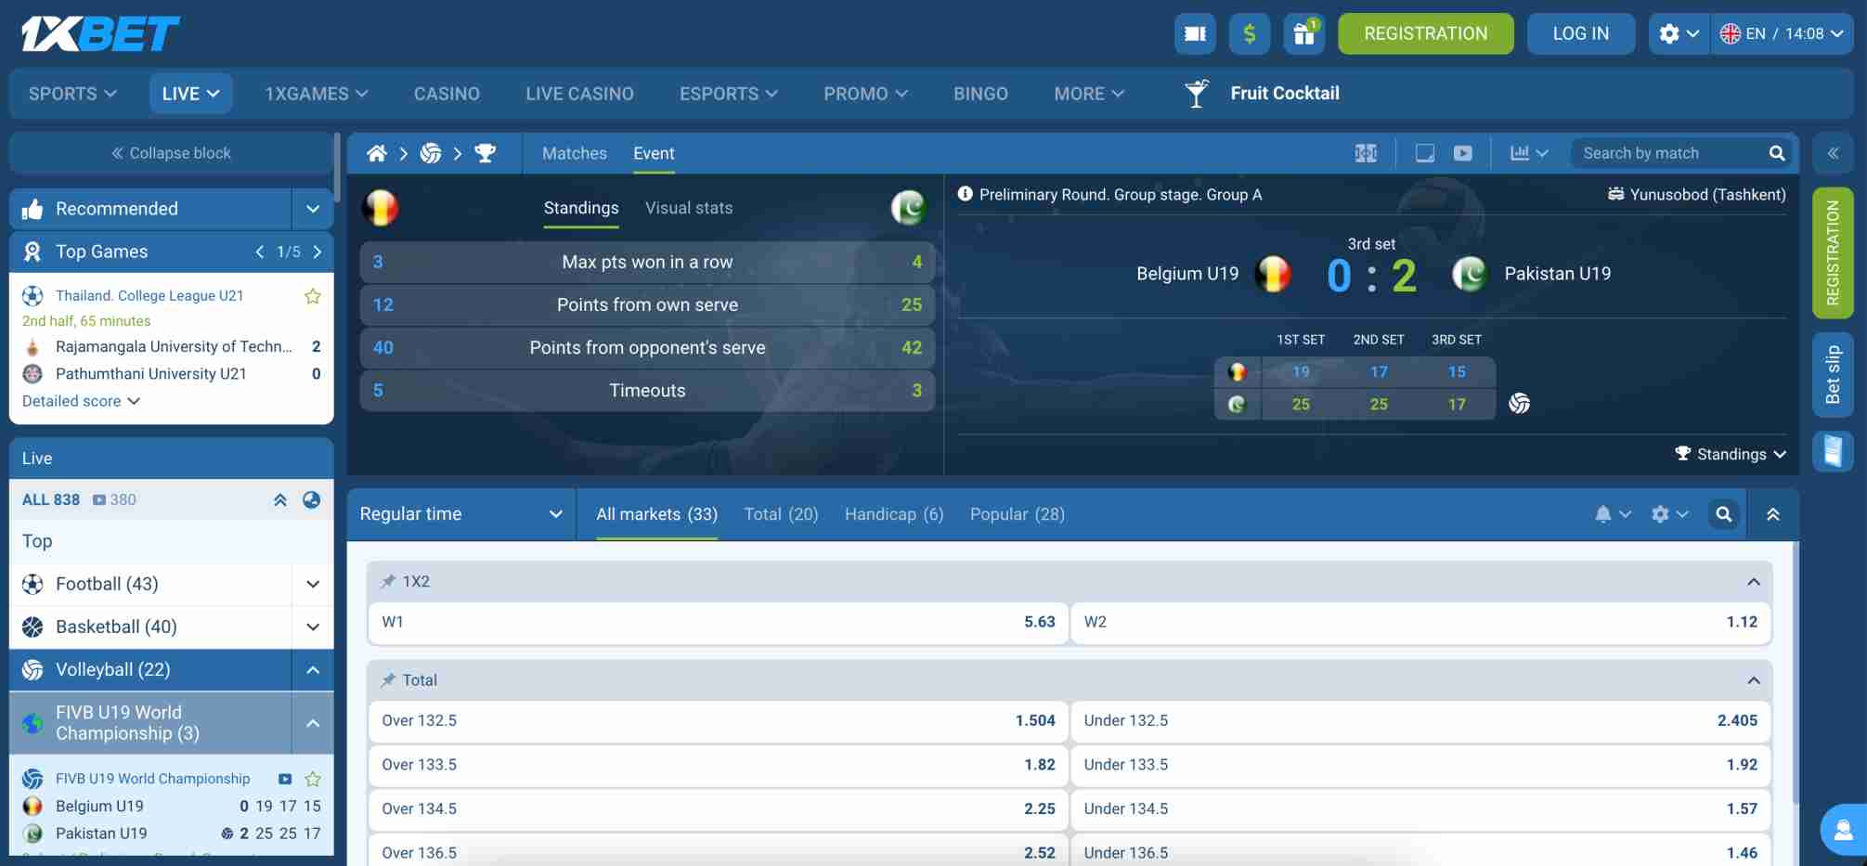
Task: Open the CASINO menu item
Action: pyautogui.click(x=447, y=94)
